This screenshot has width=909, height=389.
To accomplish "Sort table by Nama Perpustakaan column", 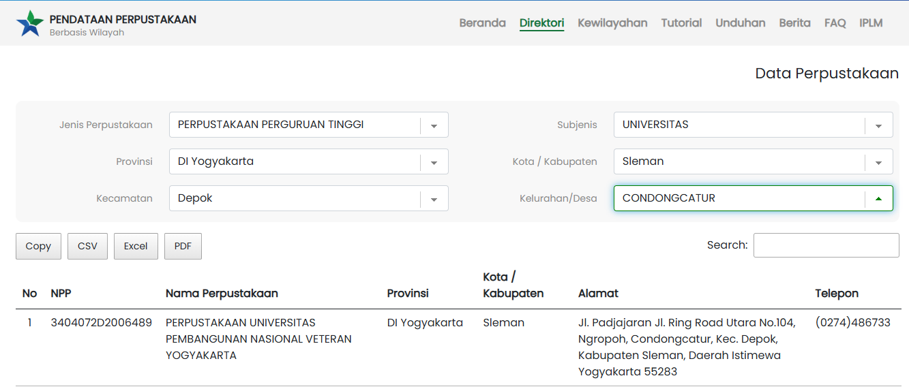I will [x=222, y=294].
